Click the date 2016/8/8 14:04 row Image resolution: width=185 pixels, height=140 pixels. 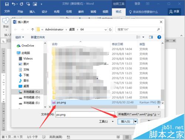[122, 49]
